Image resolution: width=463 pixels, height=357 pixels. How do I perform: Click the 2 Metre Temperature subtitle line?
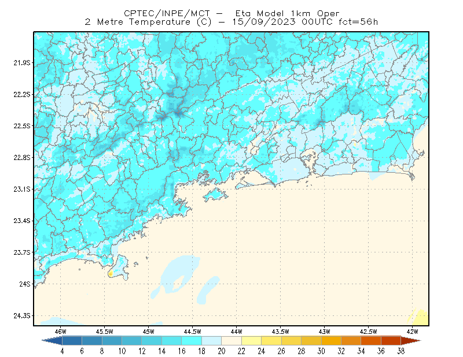(231, 22)
